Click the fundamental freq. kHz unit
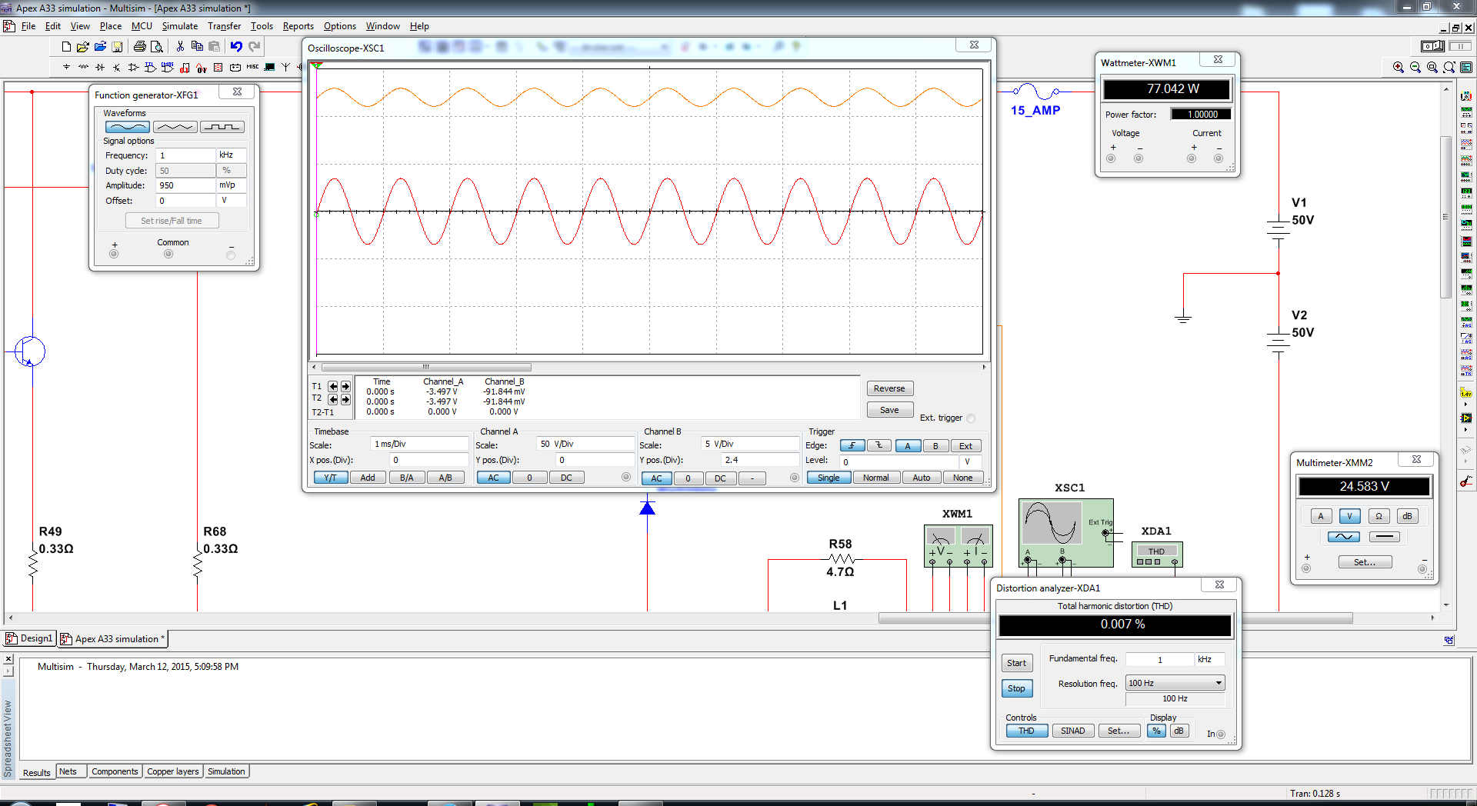Viewport: 1477px width, 806px height. tap(1210, 659)
